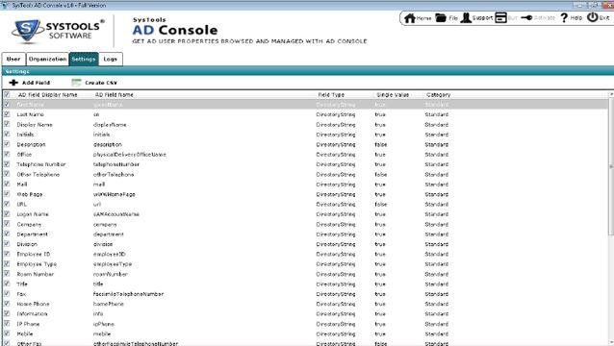
Task: Activate via the key icon
Action: point(526,18)
